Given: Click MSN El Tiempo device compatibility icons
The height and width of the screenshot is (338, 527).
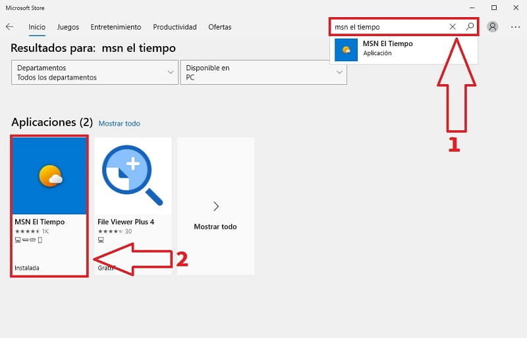Looking at the screenshot, I should pyautogui.click(x=28, y=240).
